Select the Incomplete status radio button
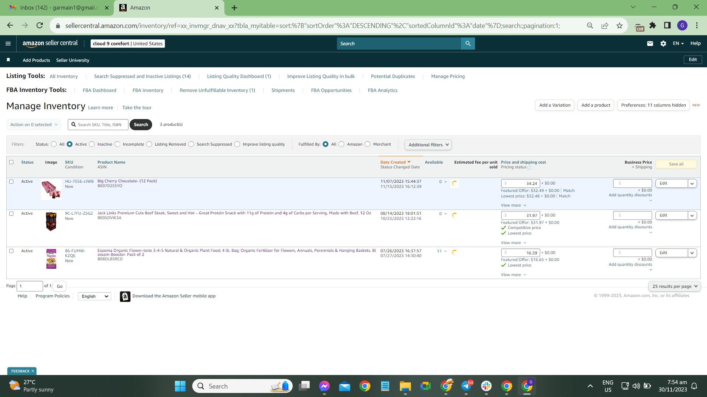 click(117, 144)
